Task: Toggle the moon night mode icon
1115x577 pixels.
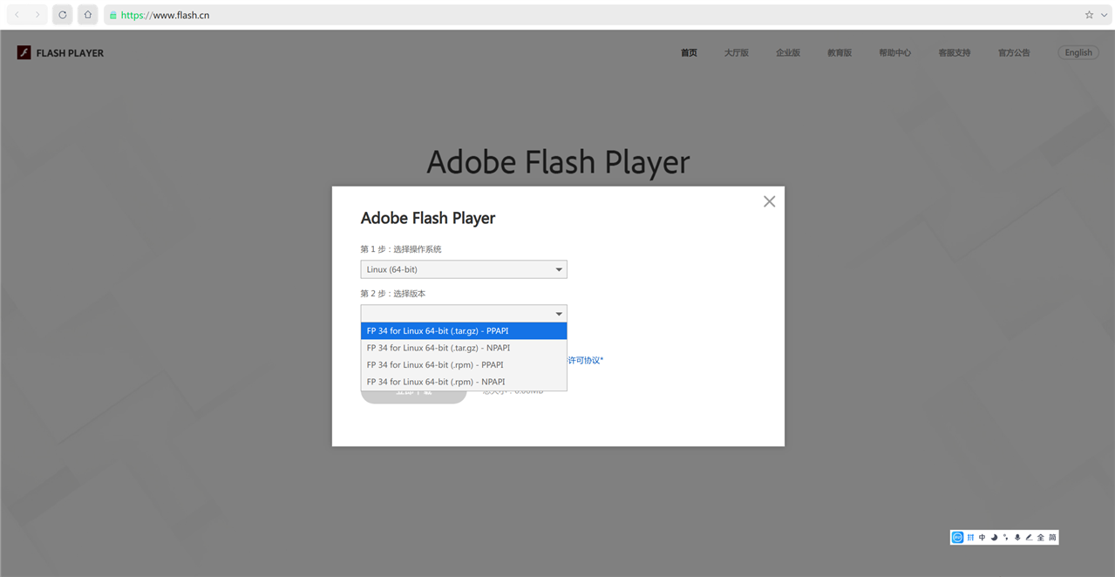Action: coord(994,538)
